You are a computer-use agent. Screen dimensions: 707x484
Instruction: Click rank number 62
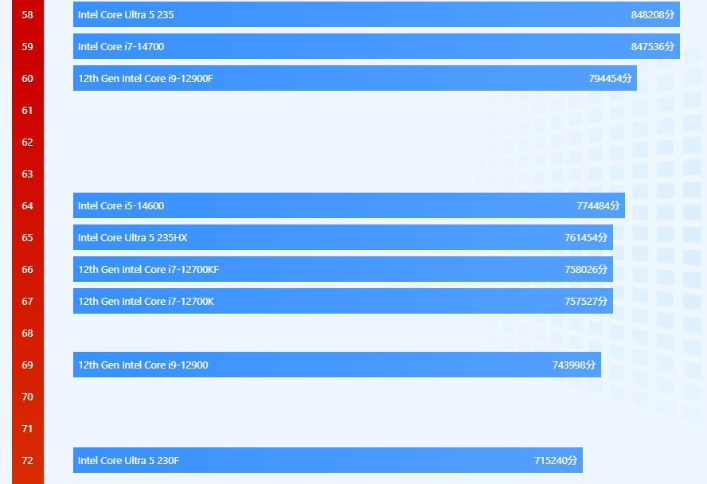pos(28,142)
